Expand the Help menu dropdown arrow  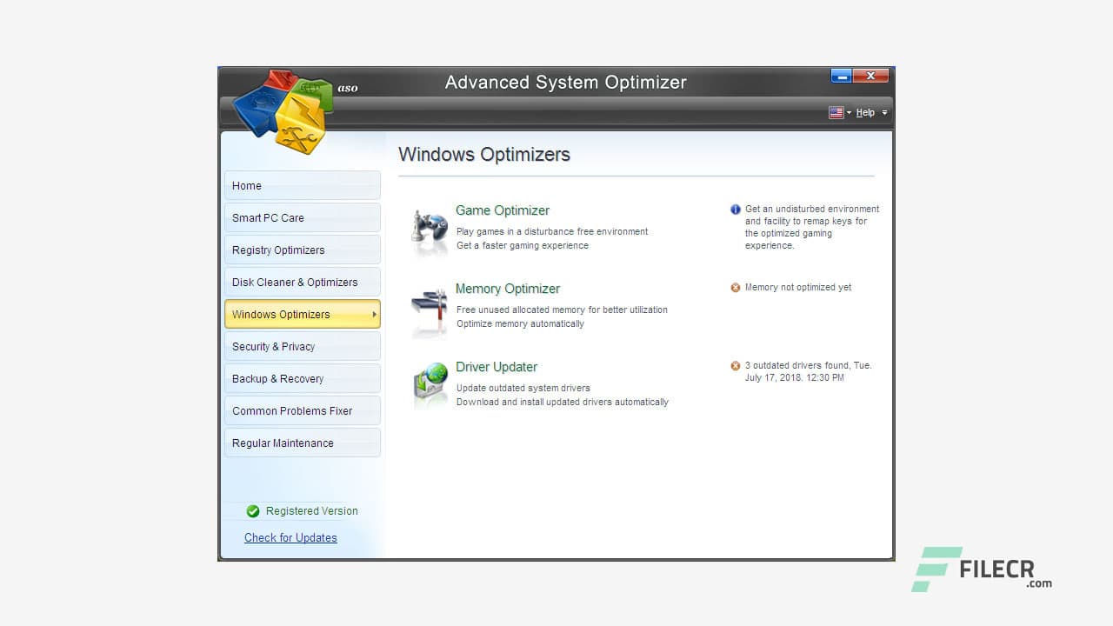[x=883, y=112]
